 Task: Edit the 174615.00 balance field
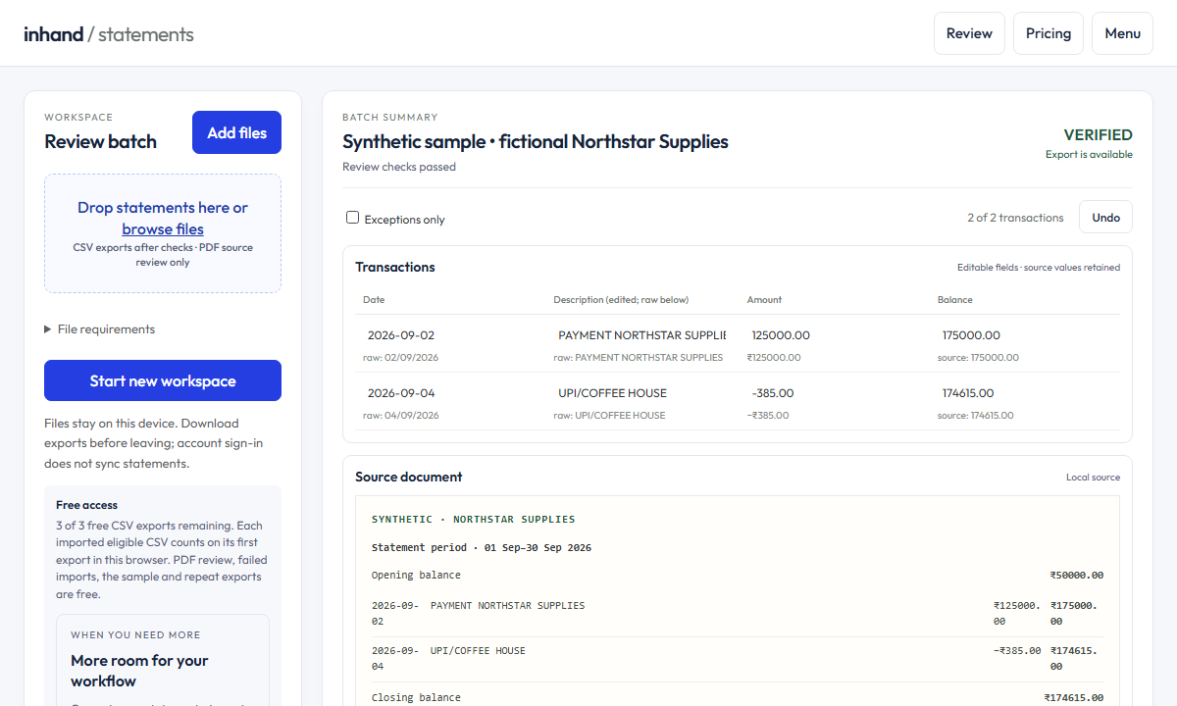pyautogui.click(x=1024, y=393)
